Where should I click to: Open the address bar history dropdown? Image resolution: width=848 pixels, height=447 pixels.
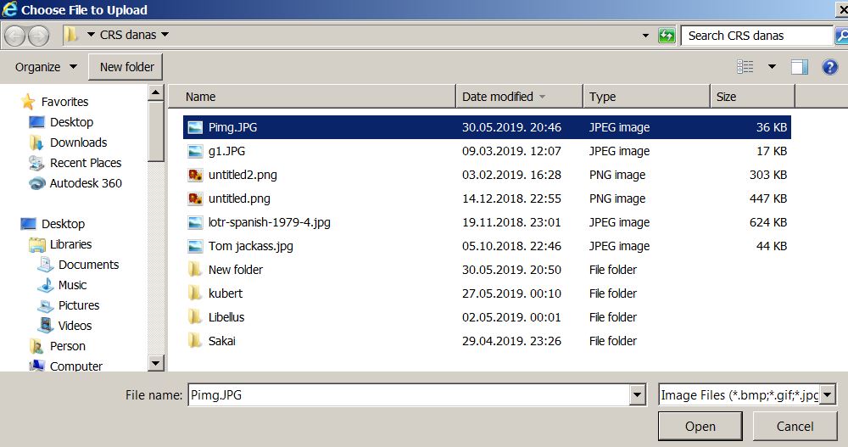coord(645,36)
